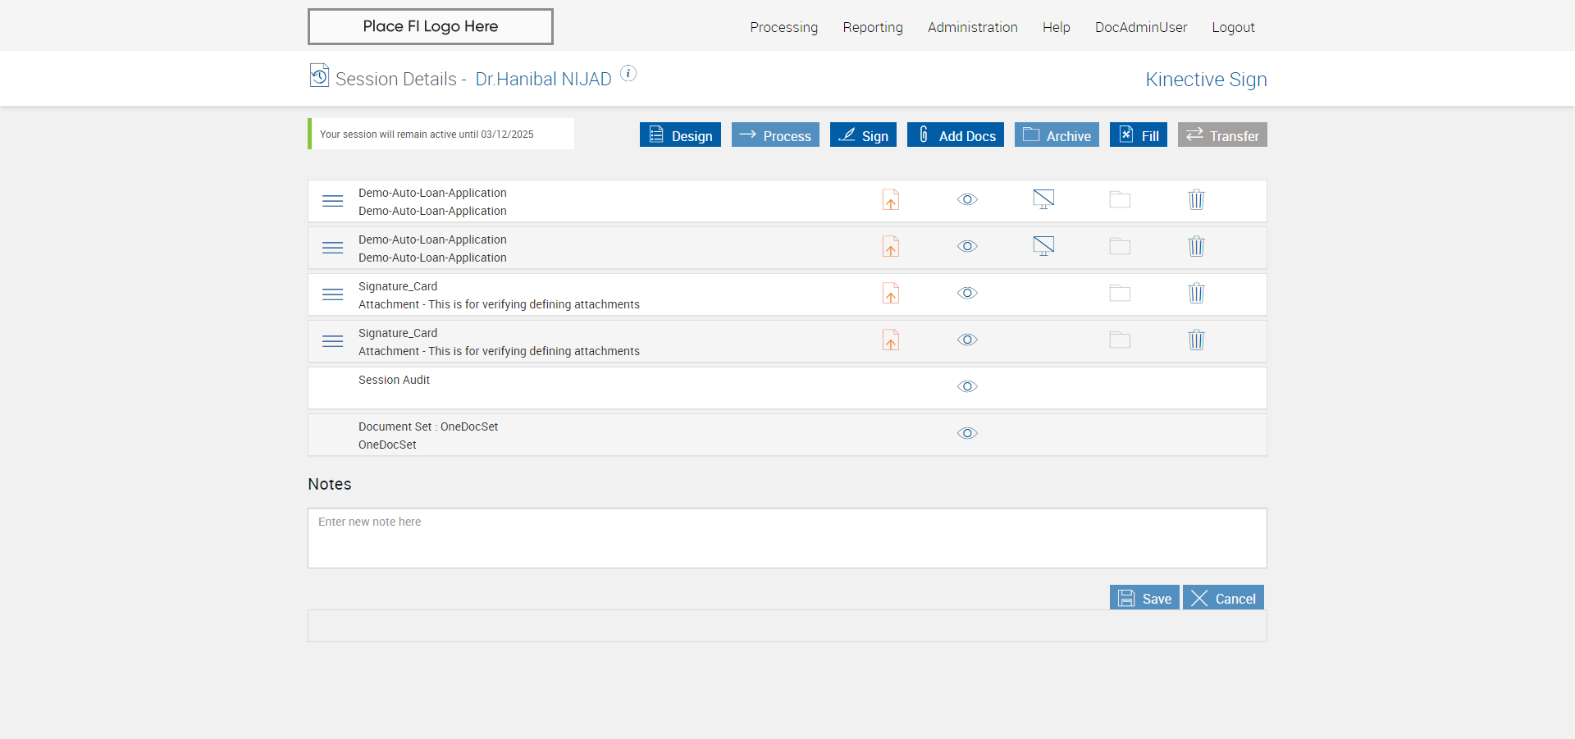
Task: Click the upload icon on first Demo-Auto-Loan-Application row
Action: coord(891,200)
